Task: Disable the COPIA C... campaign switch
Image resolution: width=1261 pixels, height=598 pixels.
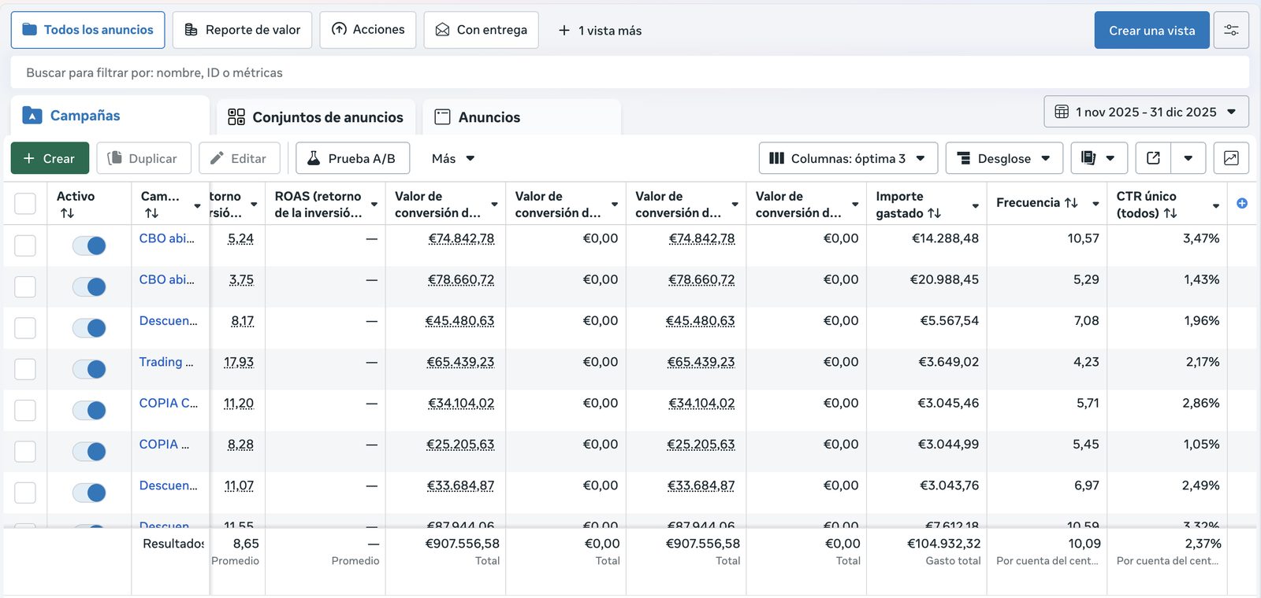Action: [x=89, y=410]
